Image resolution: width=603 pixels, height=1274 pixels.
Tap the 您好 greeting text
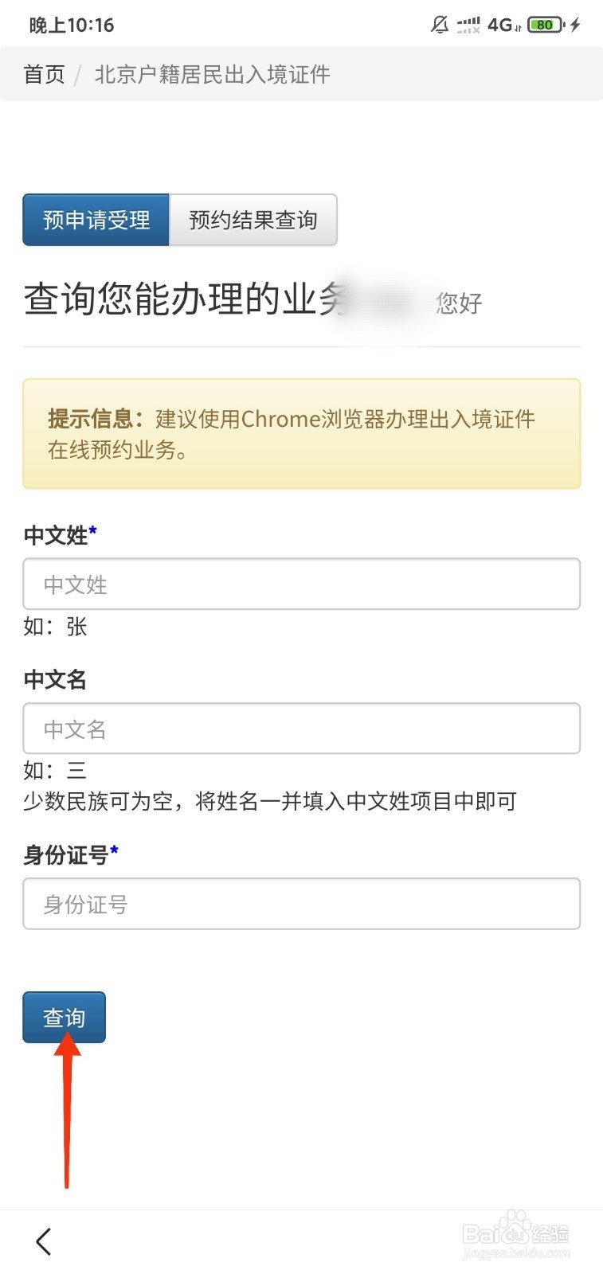click(x=459, y=303)
